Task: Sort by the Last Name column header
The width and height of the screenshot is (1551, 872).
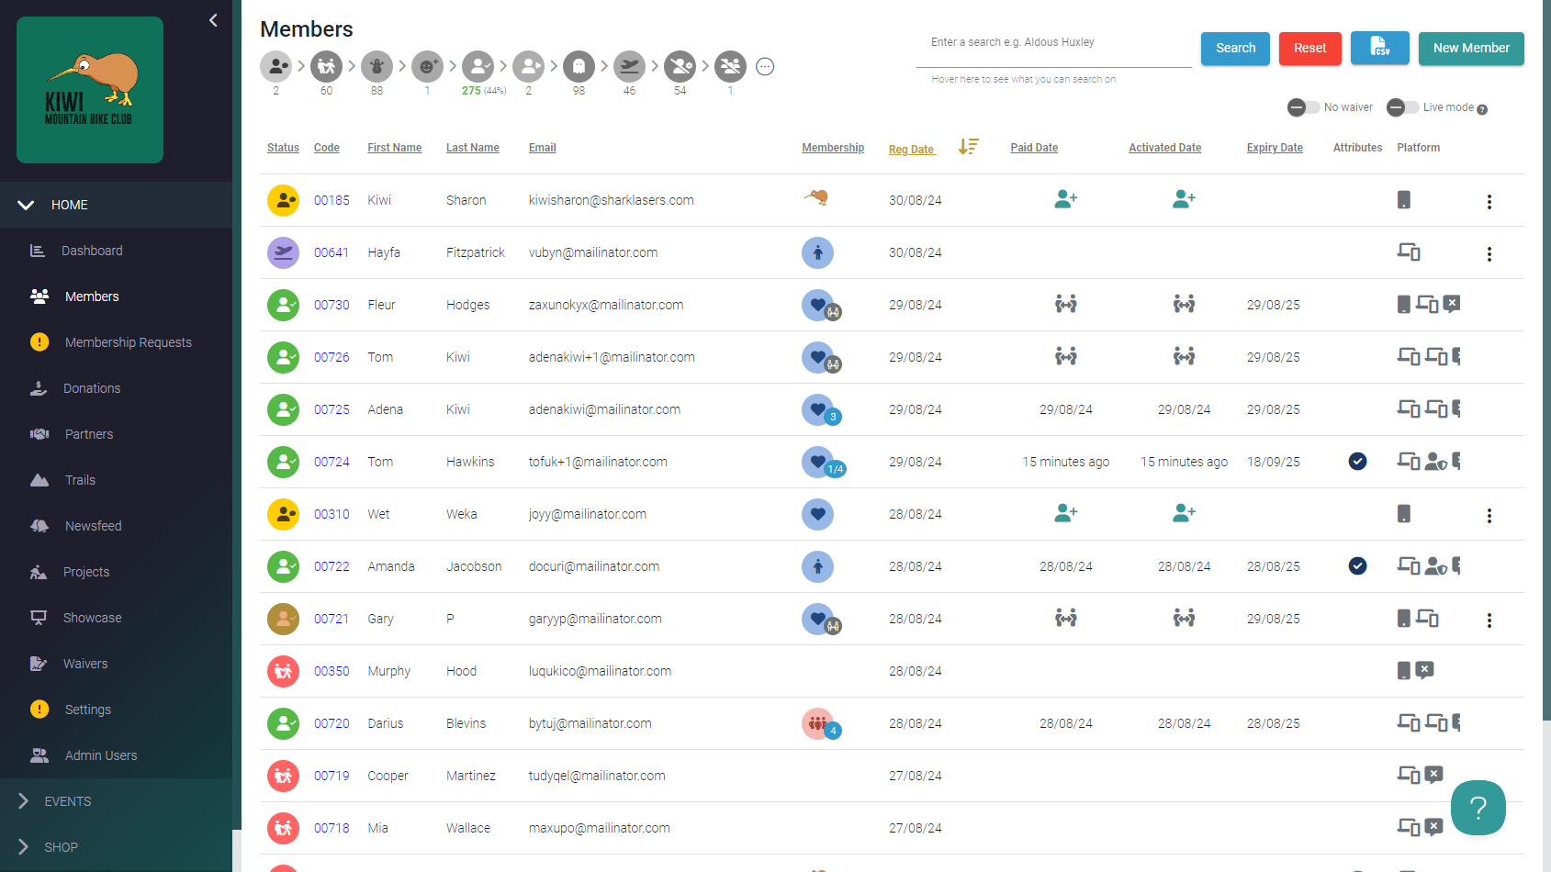Action: click(x=473, y=148)
